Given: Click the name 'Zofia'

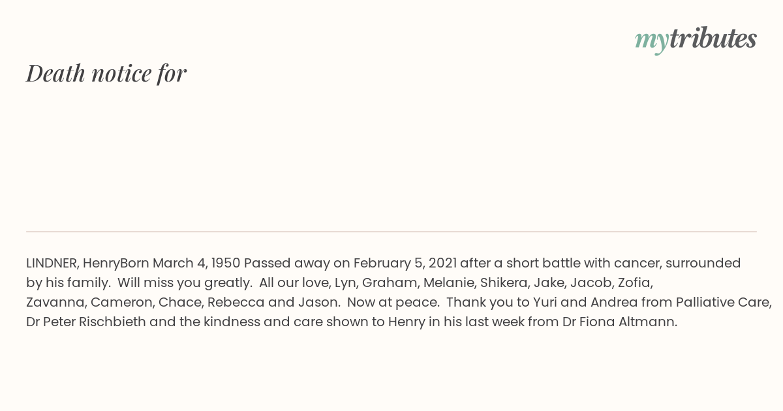Looking at the screenshot, I should [634, 283].
